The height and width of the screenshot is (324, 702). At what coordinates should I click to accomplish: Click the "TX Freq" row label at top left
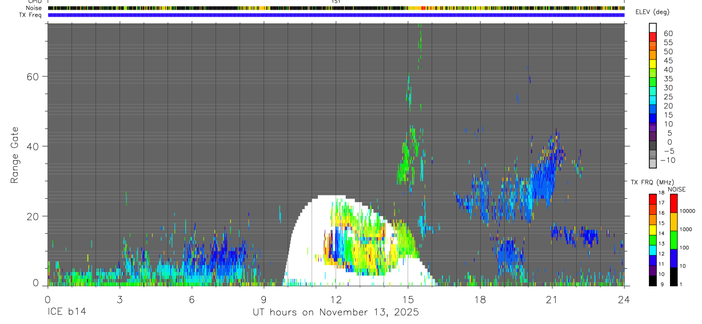[x=31, y=15]
